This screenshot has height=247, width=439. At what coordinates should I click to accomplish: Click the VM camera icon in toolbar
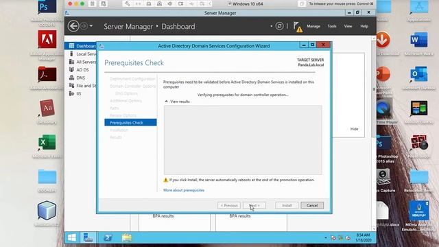click(x=181, y=3)
